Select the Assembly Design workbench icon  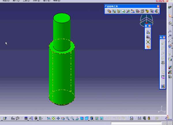coord(170,7)
